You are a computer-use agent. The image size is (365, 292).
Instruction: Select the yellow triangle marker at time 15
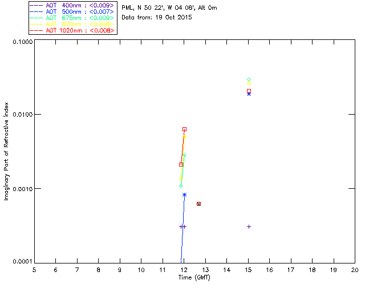tap(249, 83)
